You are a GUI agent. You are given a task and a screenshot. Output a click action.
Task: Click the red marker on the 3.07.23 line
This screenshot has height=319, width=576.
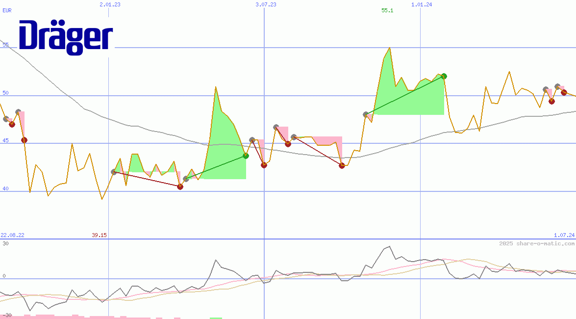264,165
